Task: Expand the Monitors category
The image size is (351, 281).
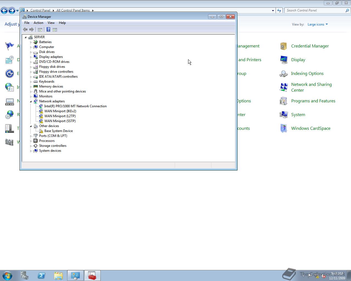Action: 31,96
